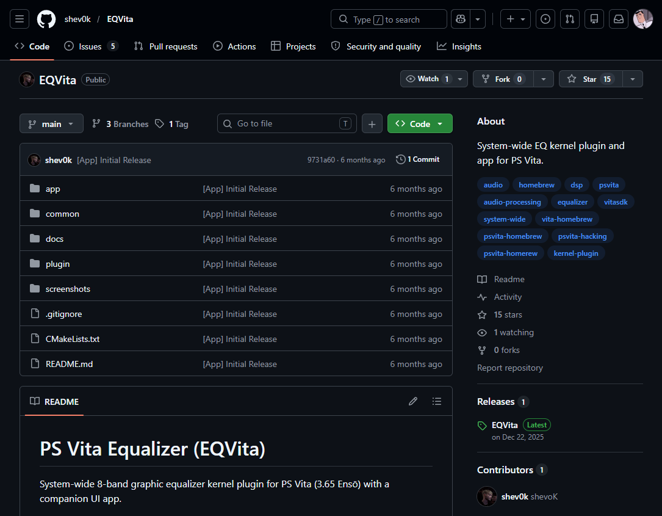
Task: View the 3 Branches link
Action: [x=121, y=124]
